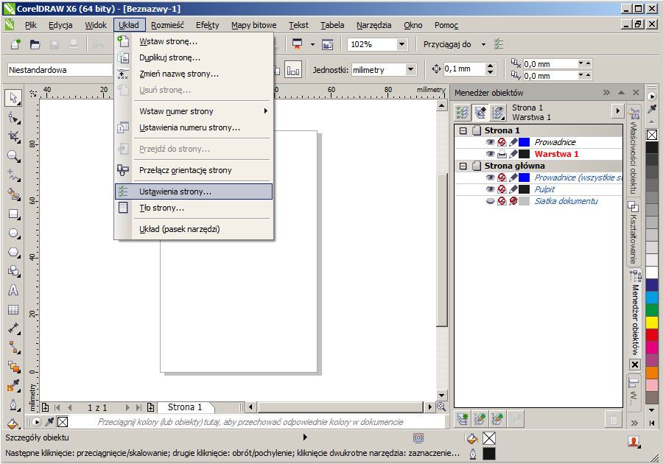Toggle visibility eye of Strona 1 Prowadnice layer
Image resolution: width=663 pixels, height=464 pixels.
pyautogui.click(x=491, y=142)
